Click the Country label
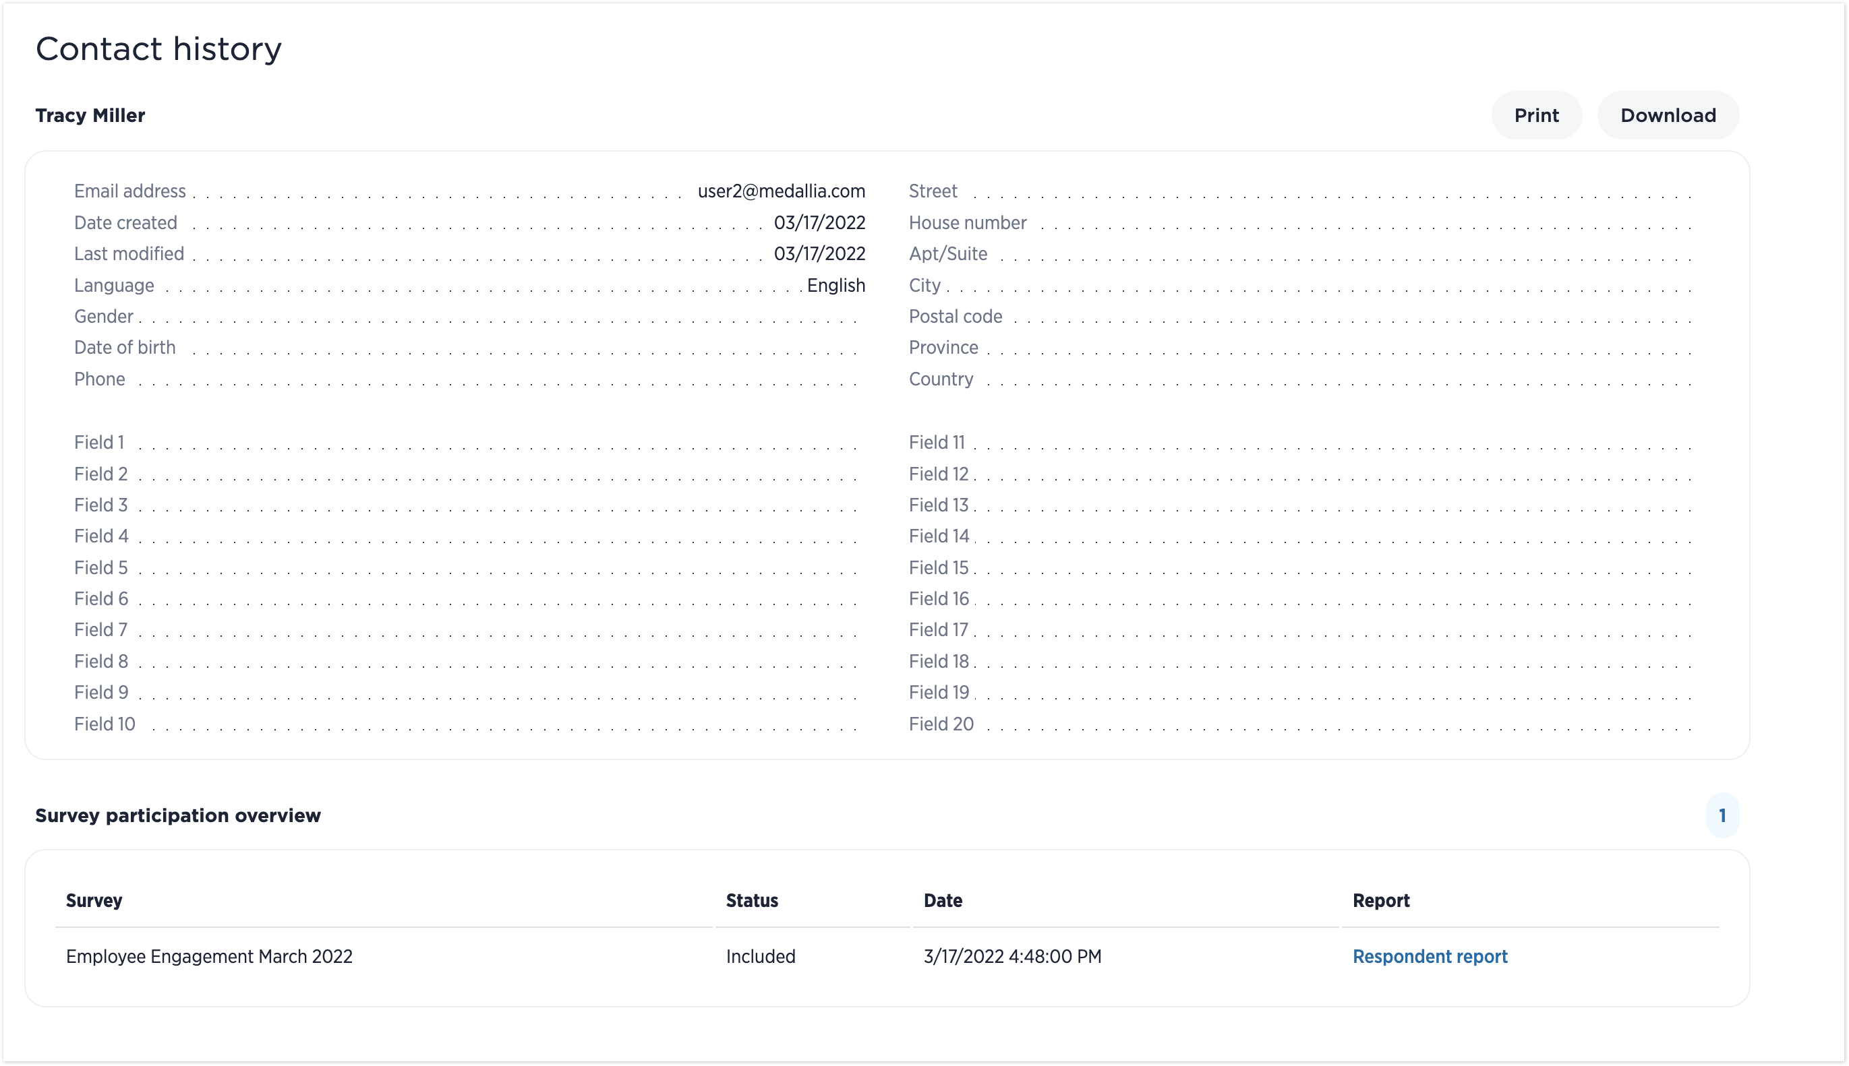1849x1066 pixels. pyautogui.click(x=941, y=379)
